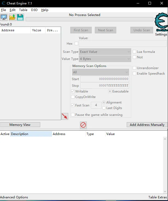
Task: Open the process selector computer icon
Action: point(4,17)
